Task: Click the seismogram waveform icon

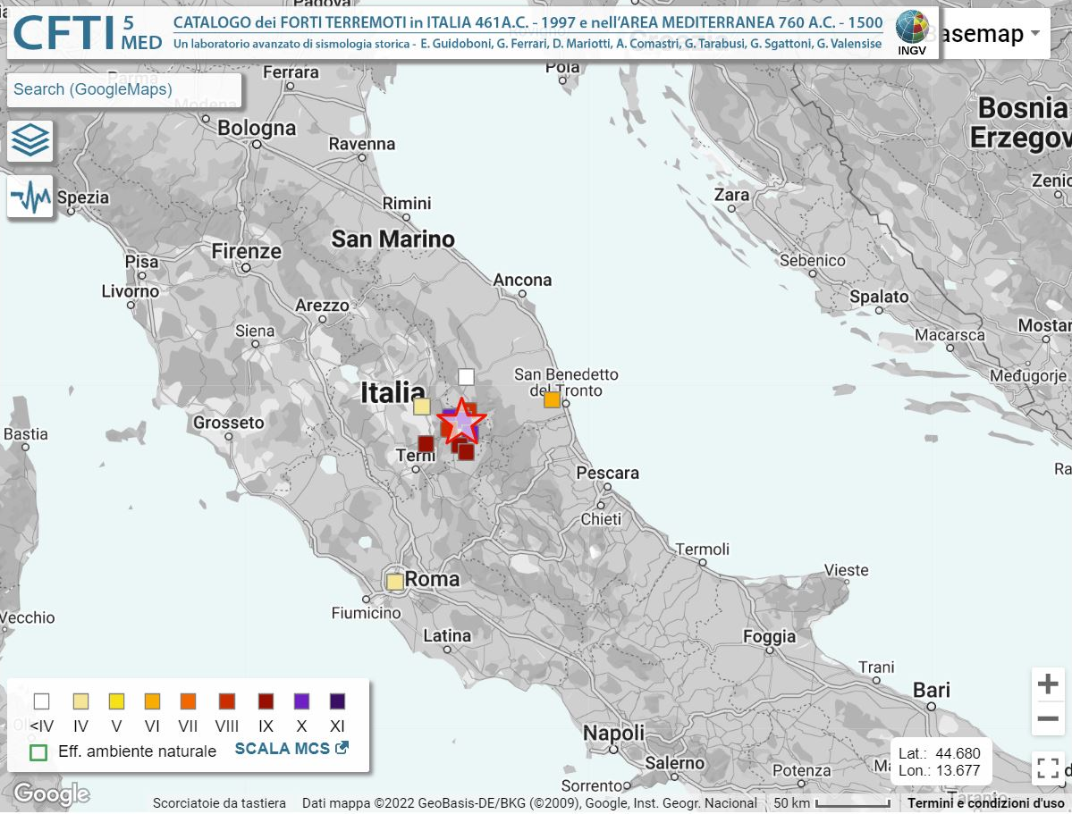Action: click(x=30, y=197)
